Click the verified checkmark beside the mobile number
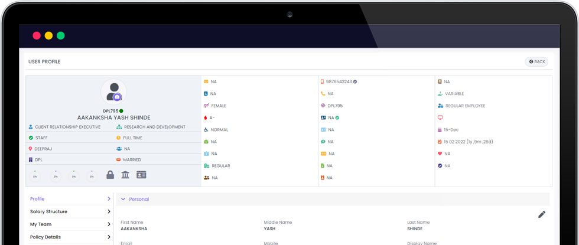This screenshot has width=579, height=245. (x=355, y=82)
